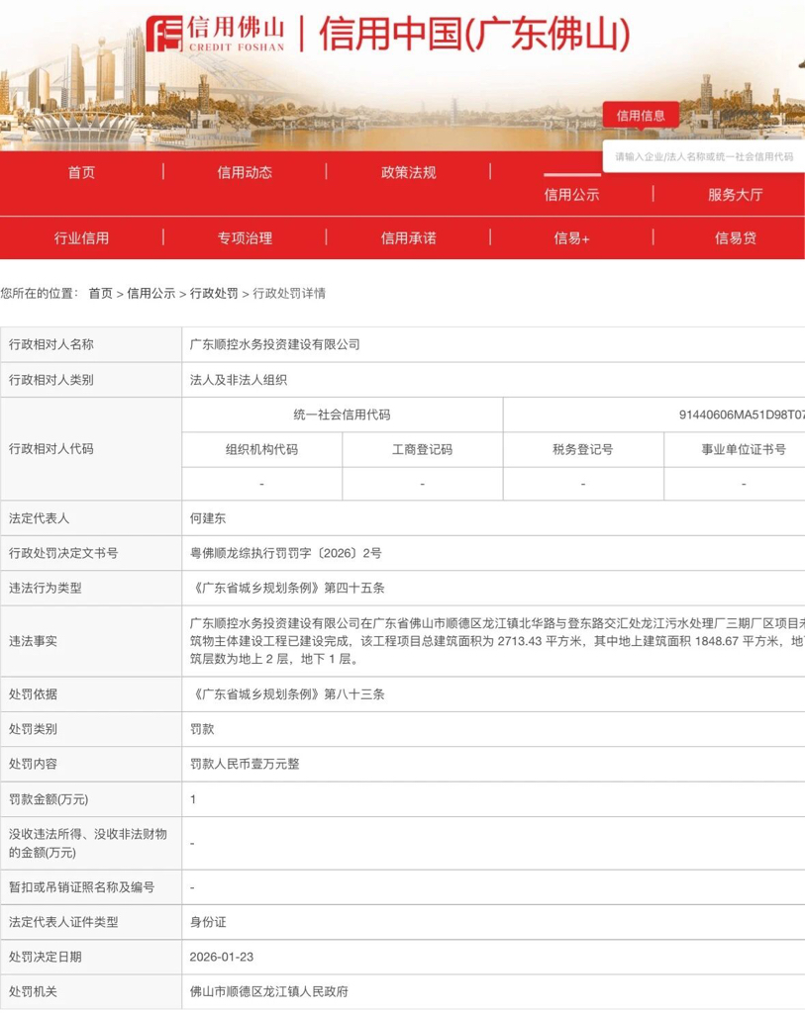Click the 违法事实 description paragraph
The image size is (805, 1013).
pyautogui.click(x=497, y=641)
